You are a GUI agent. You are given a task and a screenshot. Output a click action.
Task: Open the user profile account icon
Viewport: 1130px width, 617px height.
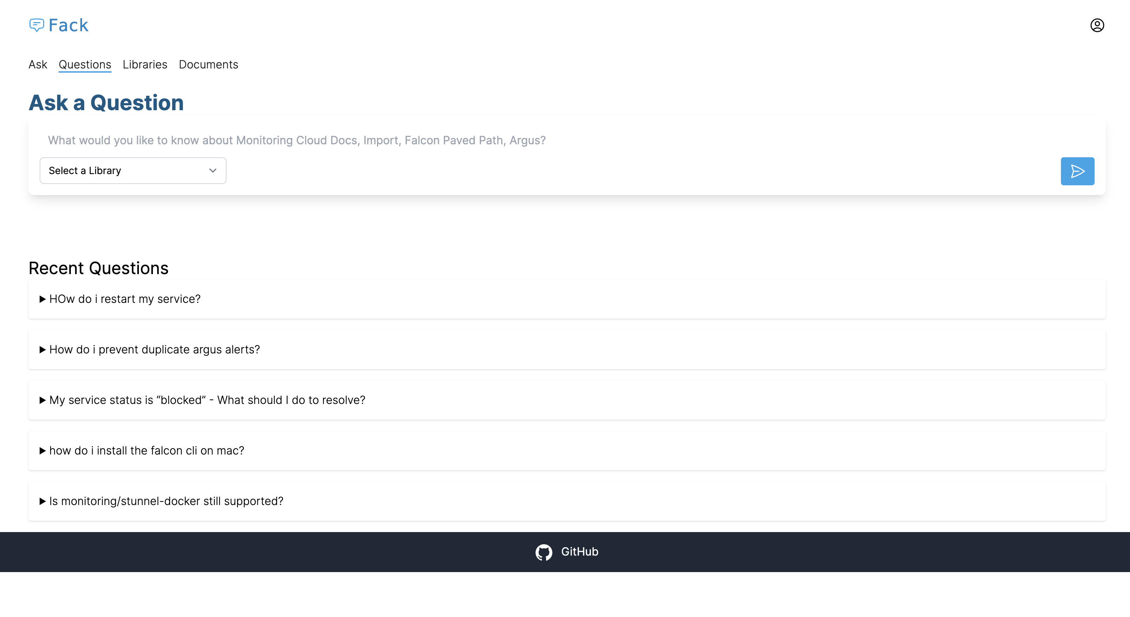click(1097, 26)
